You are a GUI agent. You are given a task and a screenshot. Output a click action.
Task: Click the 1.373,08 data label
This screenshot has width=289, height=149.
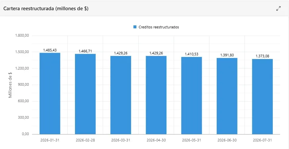point(262,56)
